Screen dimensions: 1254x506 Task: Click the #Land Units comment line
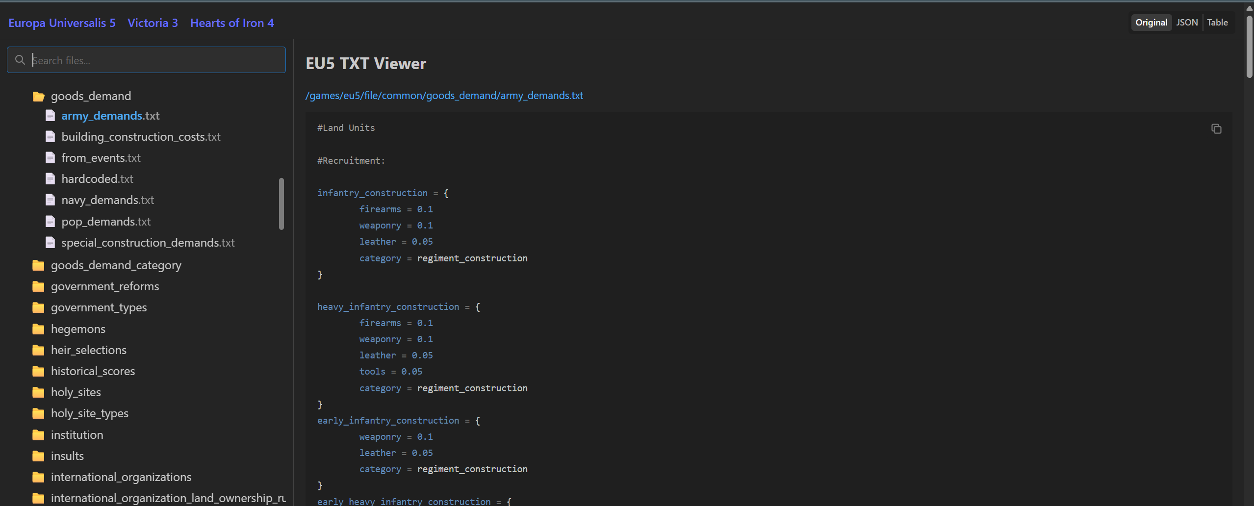pos(346,127)
